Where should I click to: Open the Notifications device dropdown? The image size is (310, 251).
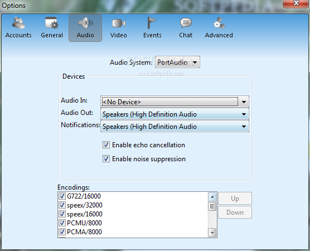[x=175, y=127]
